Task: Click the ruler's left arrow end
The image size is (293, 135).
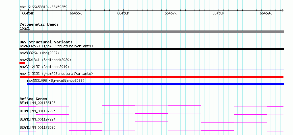Action: (x=20, y=10)
